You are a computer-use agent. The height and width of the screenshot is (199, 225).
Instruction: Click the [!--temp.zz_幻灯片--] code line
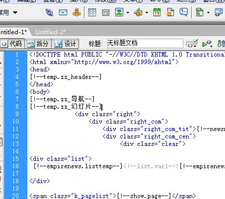click(66, 107)
